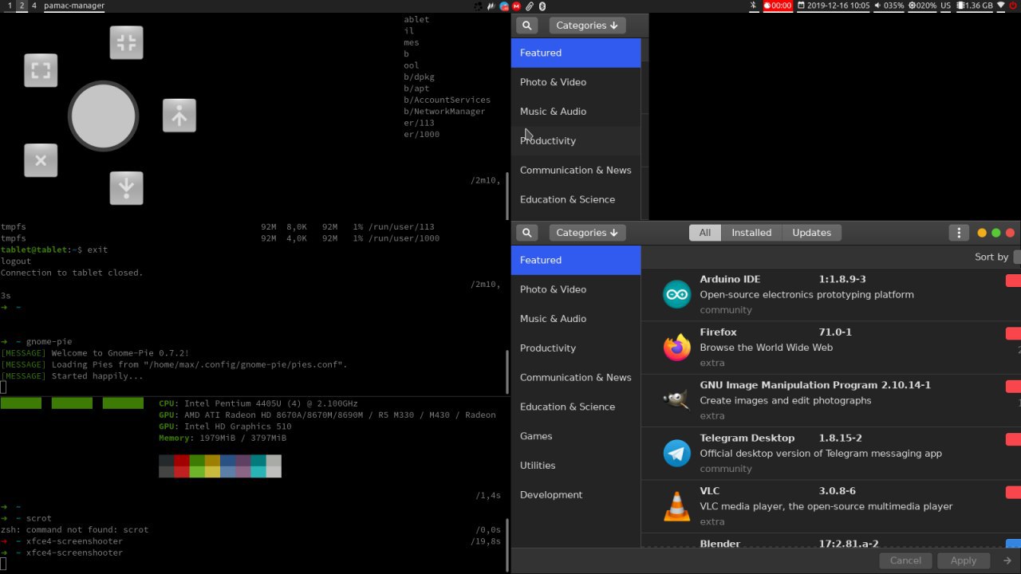The image size is (1021, 574).
Task: Click the Arduino IDE app icon
Action: [676, 295]
